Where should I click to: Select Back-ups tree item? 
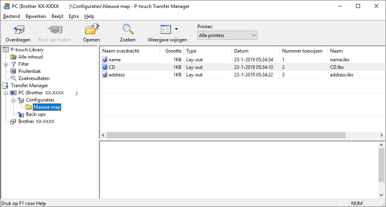(36, 114)
